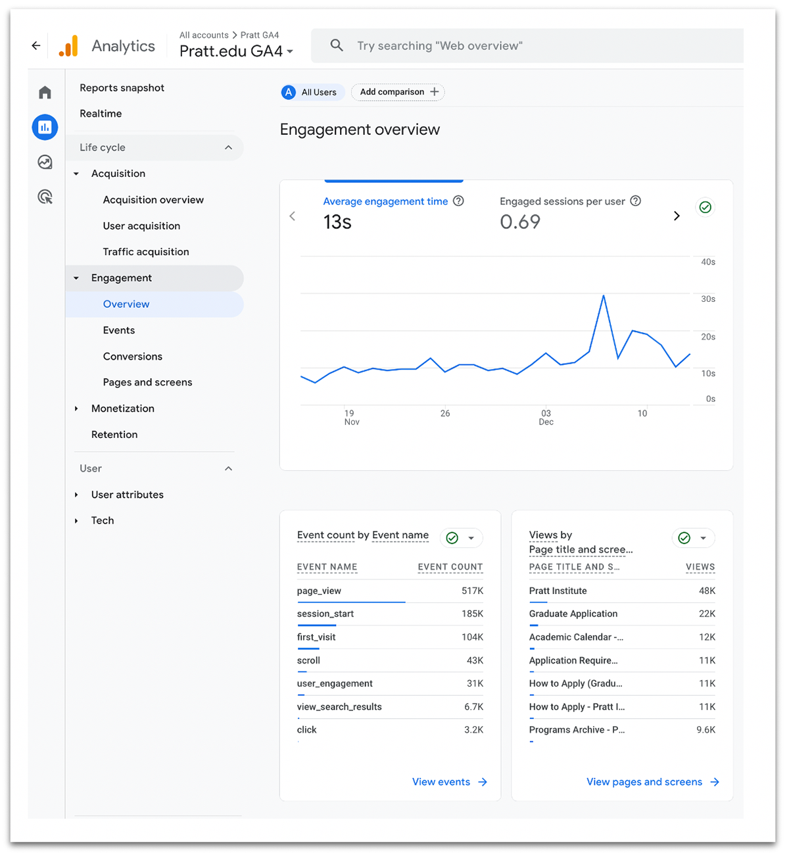Image resolution: width=789 pixels, height=855 pixels.
Task: Click the search box field
Action: pos(527,45)
